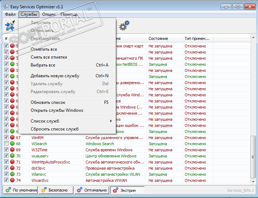
Task: Click the green status dot of wuauserv
Action: tap(12, 156)
